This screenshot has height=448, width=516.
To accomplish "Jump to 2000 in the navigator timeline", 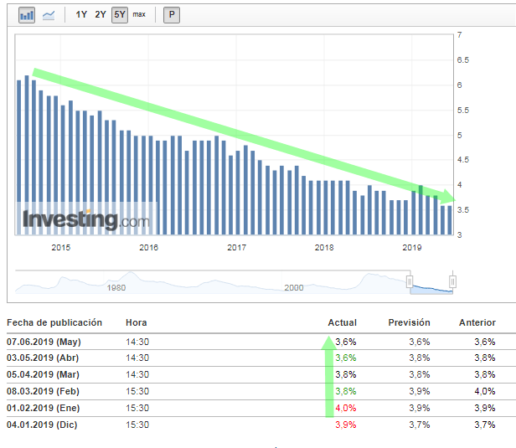I will pyautogui.click(x=294, y=287).
